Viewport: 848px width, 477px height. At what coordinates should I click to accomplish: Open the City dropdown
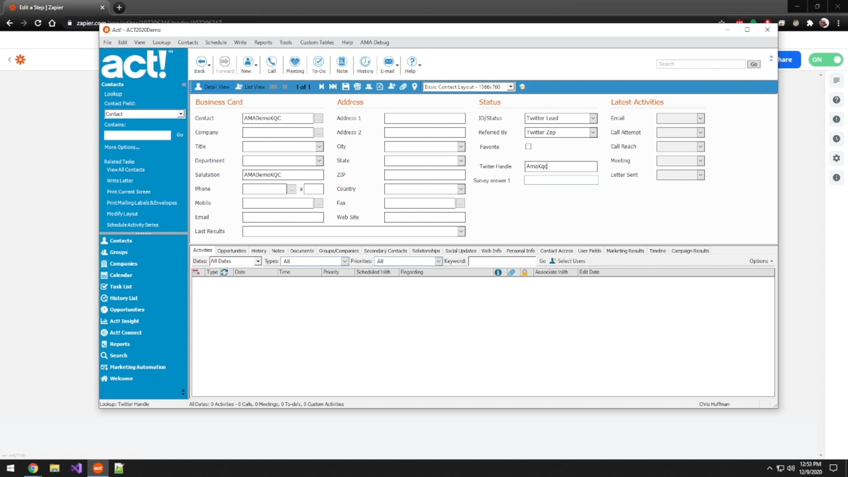461,146
